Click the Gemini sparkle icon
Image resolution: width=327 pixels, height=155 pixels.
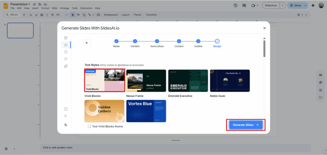point(313,5)
